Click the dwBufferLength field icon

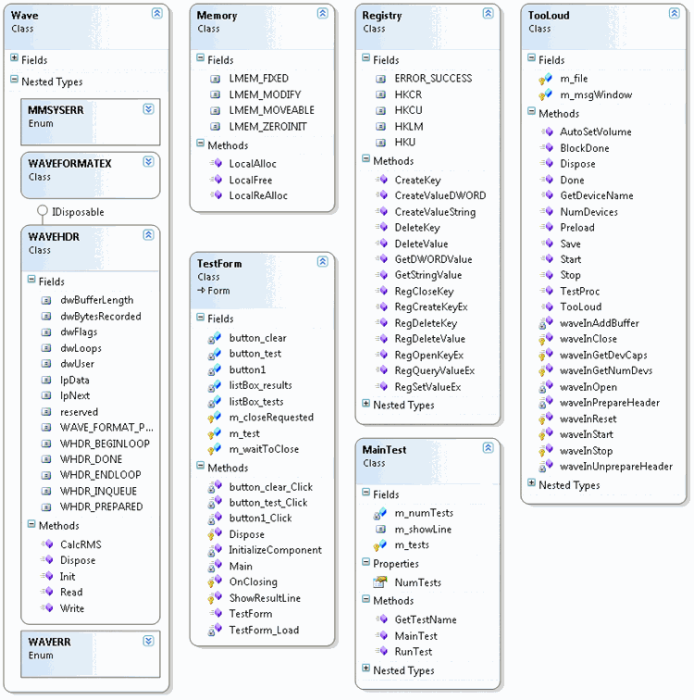pos(46,300)
